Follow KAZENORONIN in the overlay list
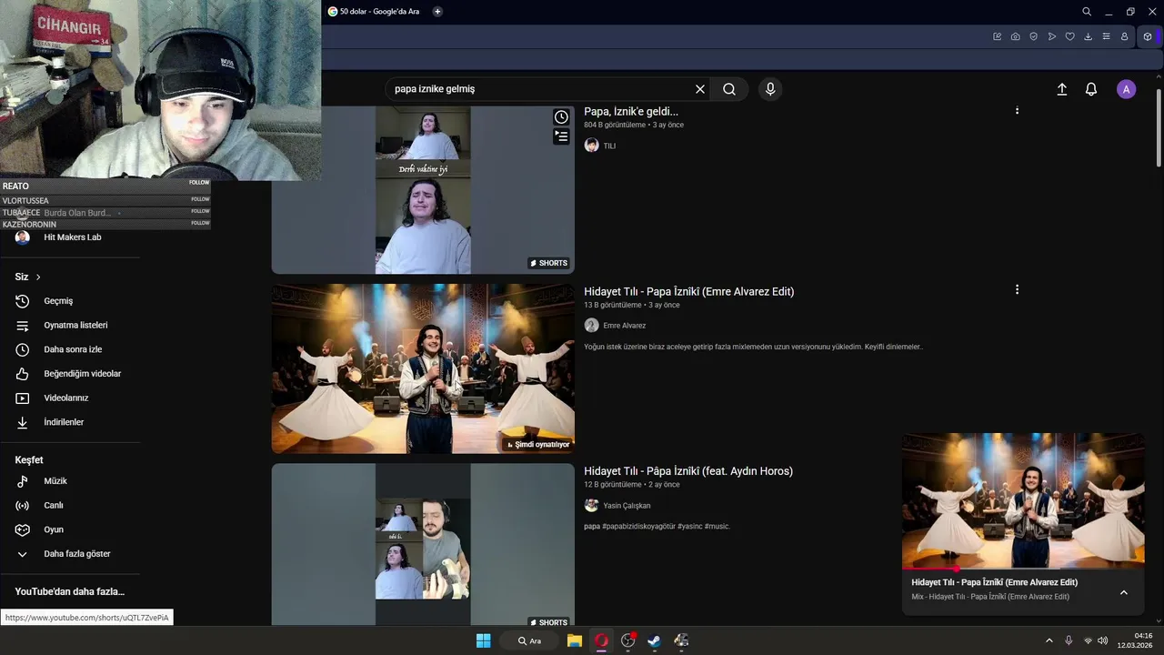 (200, 223)
